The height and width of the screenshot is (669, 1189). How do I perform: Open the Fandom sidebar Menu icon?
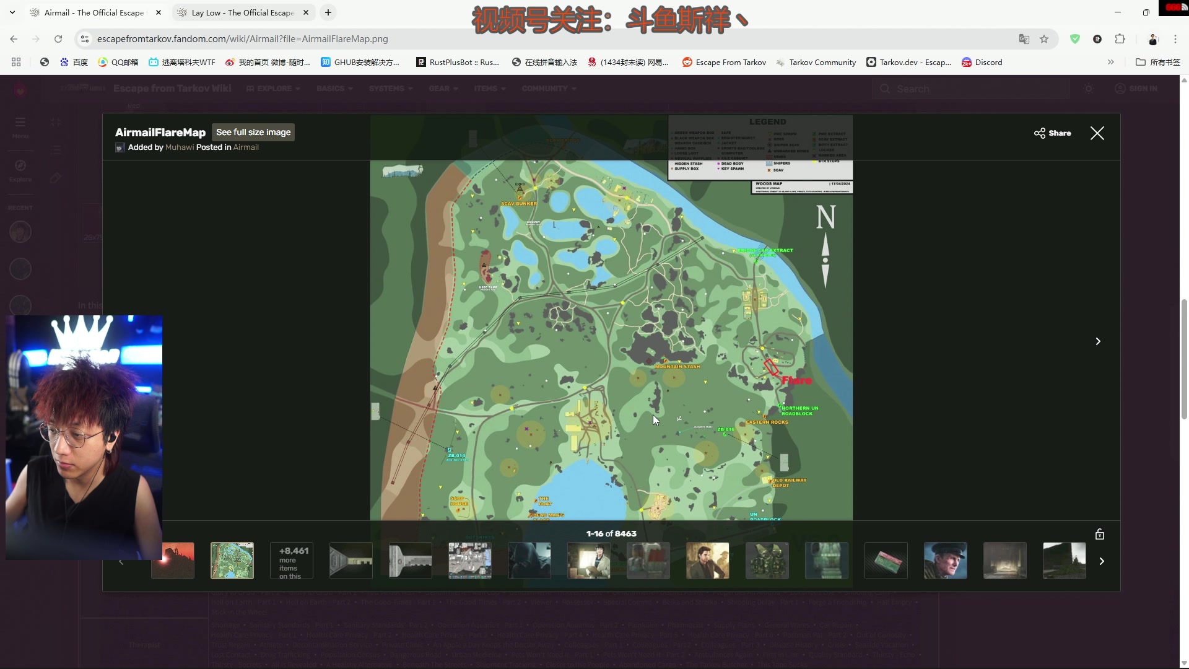20,126
